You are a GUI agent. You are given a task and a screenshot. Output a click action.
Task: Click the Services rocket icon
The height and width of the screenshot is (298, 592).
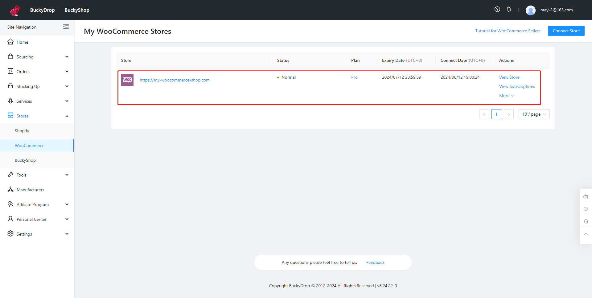point(10,101)
